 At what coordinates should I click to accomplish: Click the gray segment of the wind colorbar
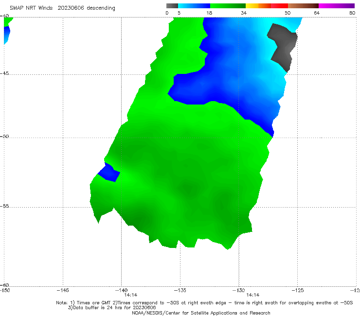(172, 6)
